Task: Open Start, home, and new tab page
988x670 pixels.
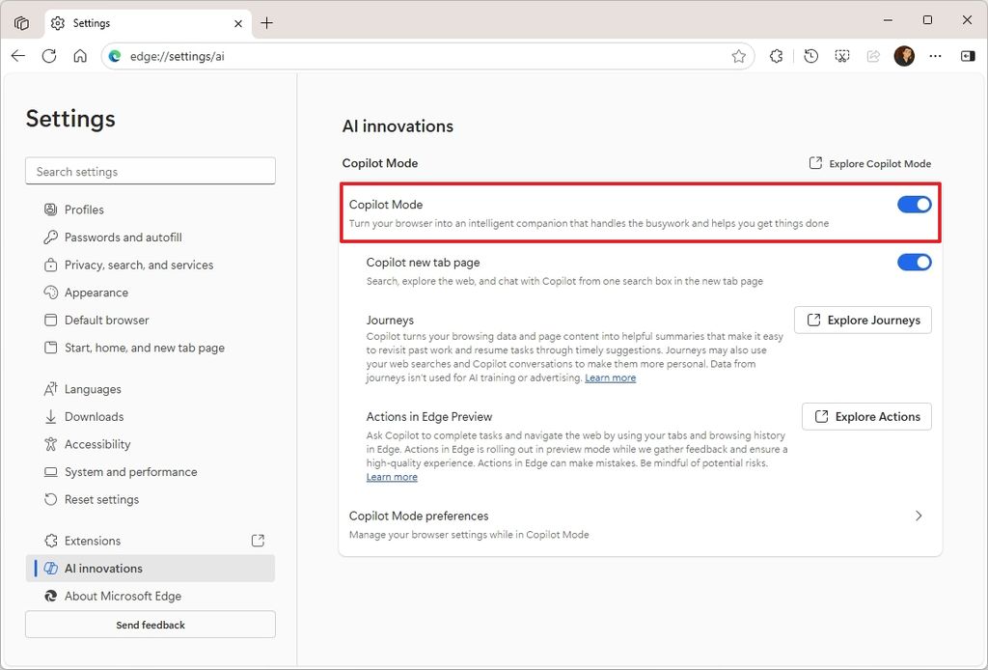Action: point(150,348)
